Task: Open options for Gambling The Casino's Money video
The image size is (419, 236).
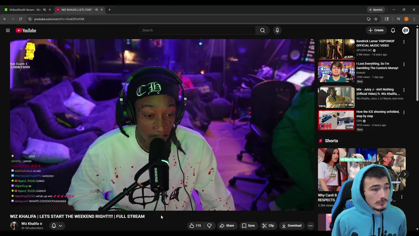Action: coord(404,64)
